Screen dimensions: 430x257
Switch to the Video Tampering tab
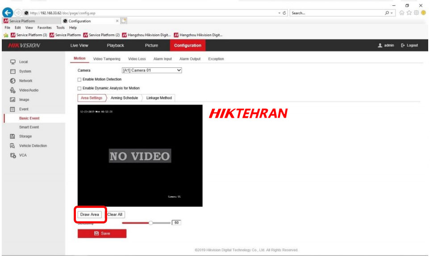107,59
